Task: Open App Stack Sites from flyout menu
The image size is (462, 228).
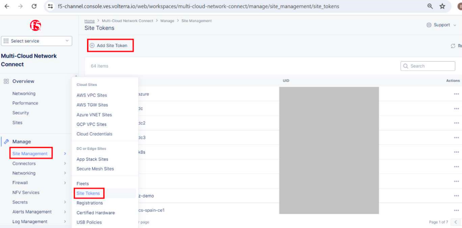Action: point(92,159)
